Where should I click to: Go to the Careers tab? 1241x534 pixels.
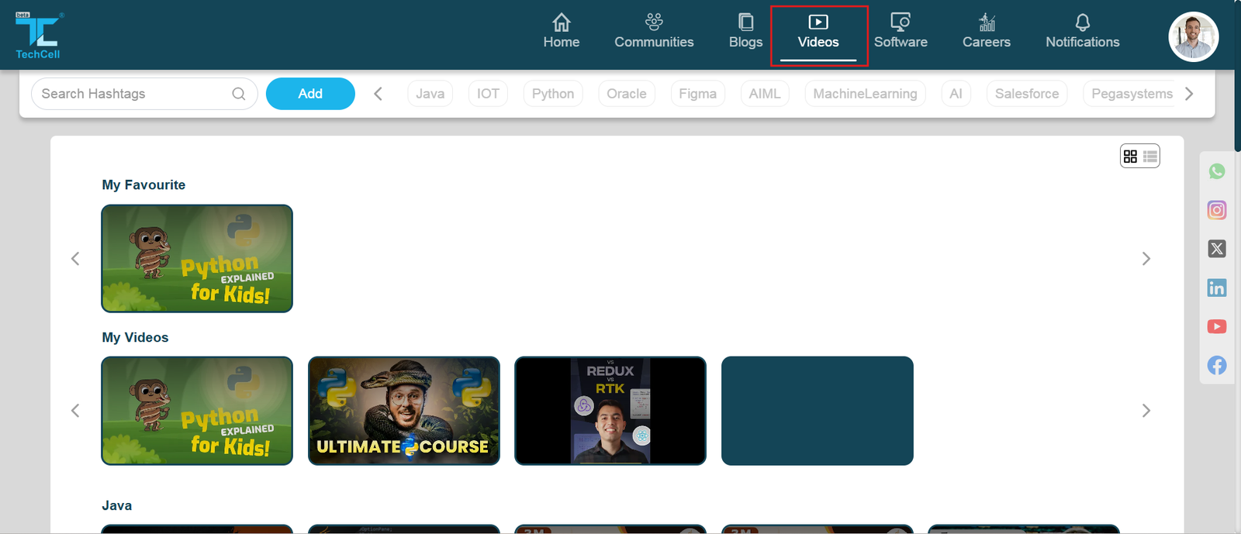[x=986, y=33]
